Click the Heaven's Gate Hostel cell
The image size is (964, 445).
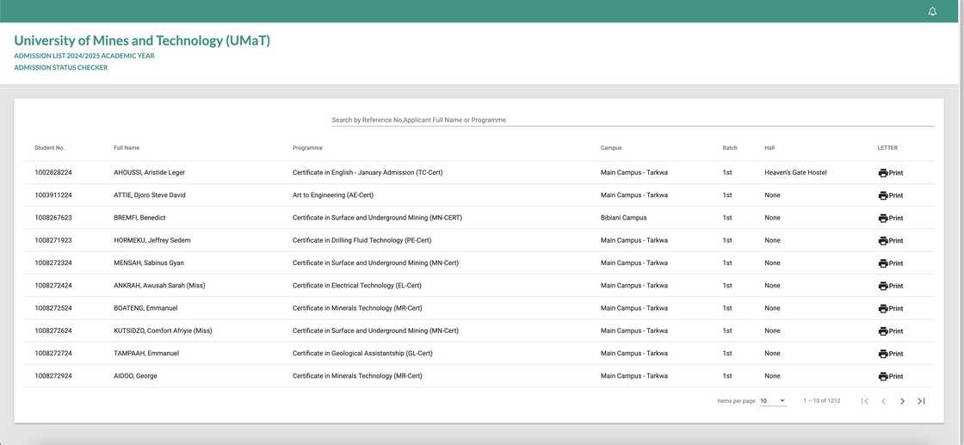795,173
